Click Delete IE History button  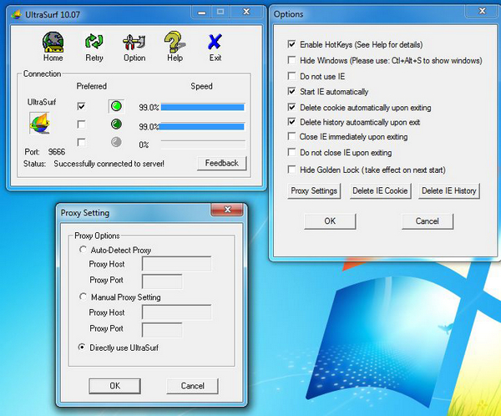point(449,191)
